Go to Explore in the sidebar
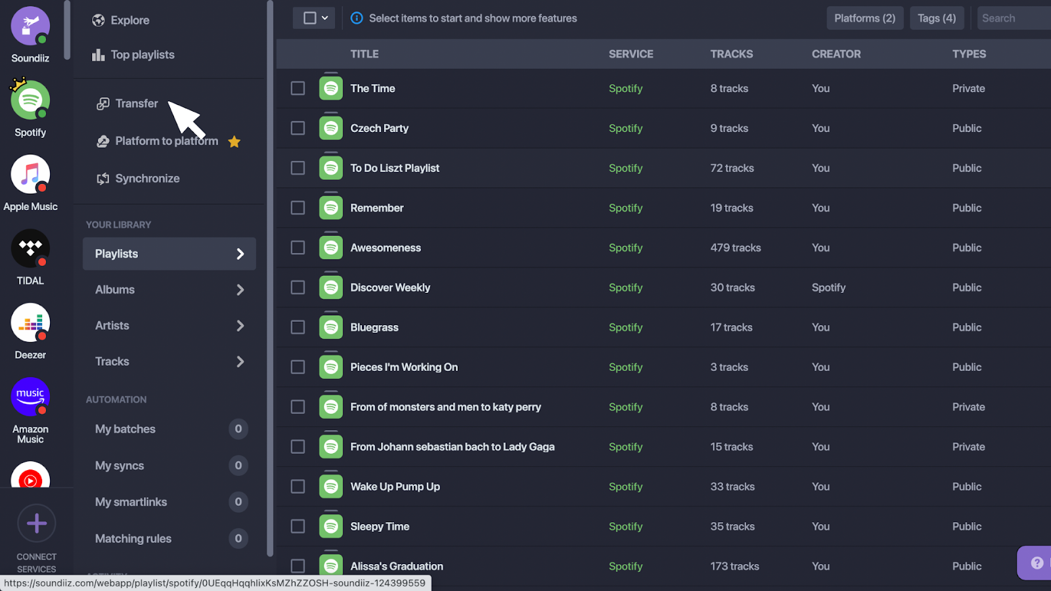Viewport: 1051px width, 591px height. (x=130, y=20)
